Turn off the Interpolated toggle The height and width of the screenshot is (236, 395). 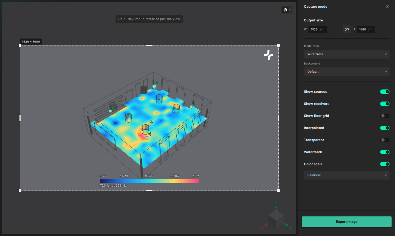[x=385, y=128]
